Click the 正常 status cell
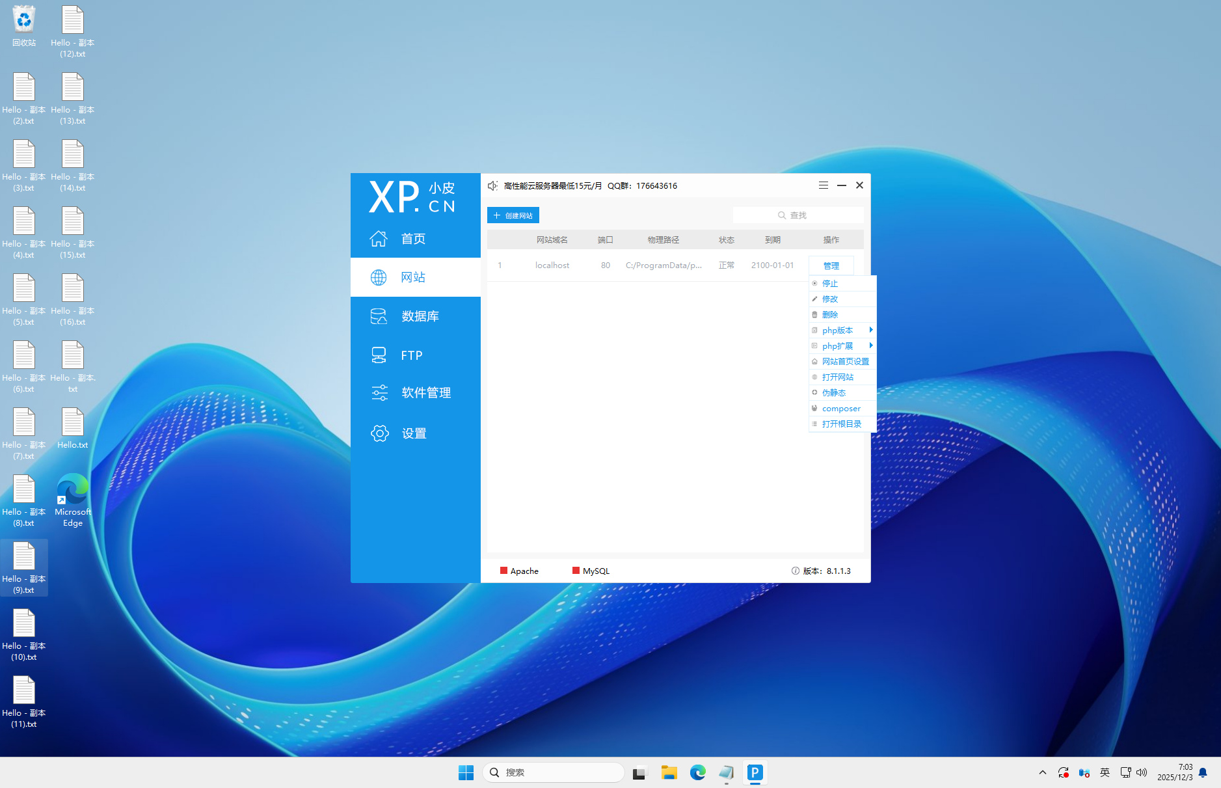The height and width of the screenshot is (788, 1221). (727, 265)
